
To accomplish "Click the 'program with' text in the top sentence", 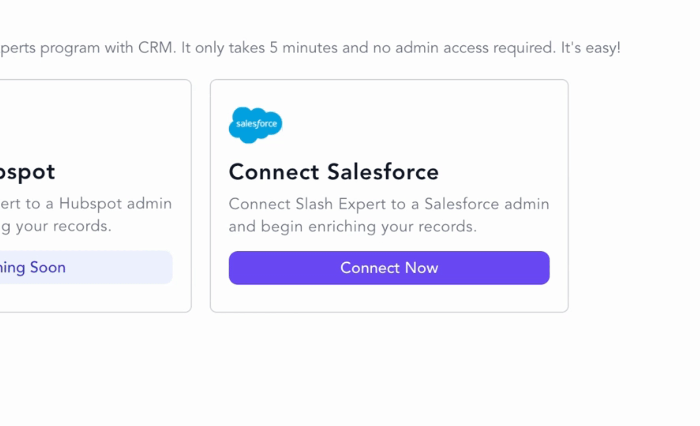I will pyautogui.click(x=86, y=48).
